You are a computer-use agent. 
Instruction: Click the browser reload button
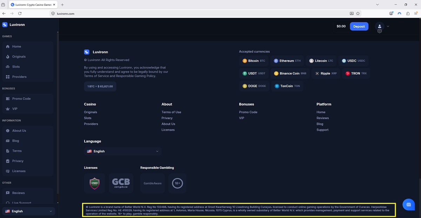click(x=20, y=13)
